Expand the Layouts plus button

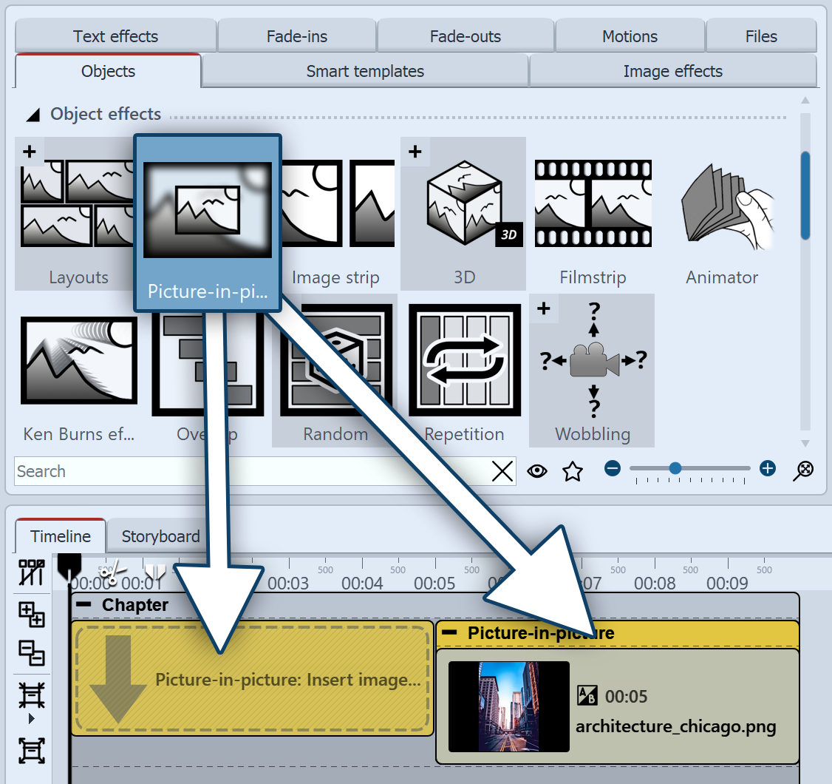[x=29, y=152]
